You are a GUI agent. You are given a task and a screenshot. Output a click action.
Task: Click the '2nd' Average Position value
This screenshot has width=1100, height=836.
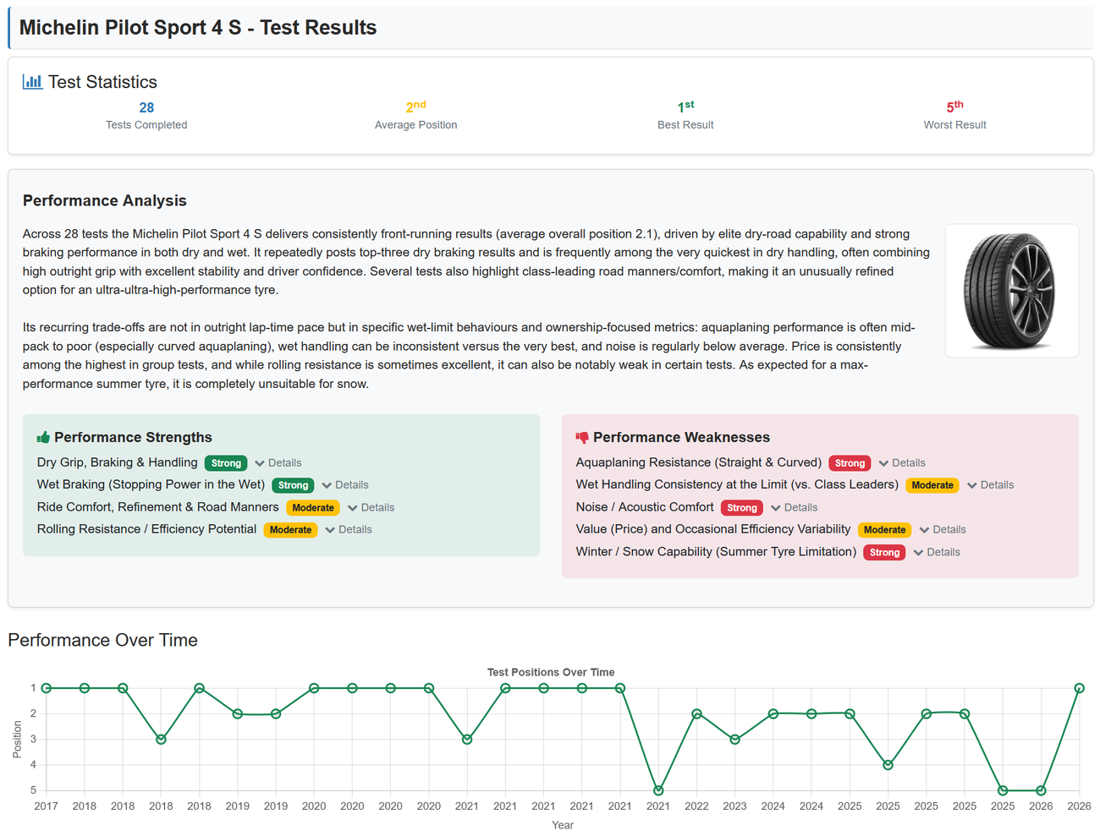click(415, 107)
